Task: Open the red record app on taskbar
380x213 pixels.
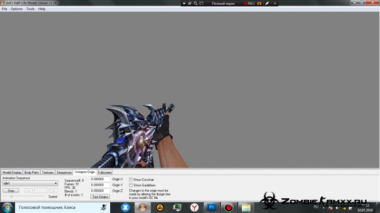Action: [228, 207]
